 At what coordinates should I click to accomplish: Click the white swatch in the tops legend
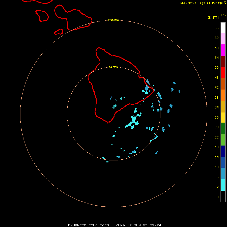pyautogui.click(x=223, y=28)
